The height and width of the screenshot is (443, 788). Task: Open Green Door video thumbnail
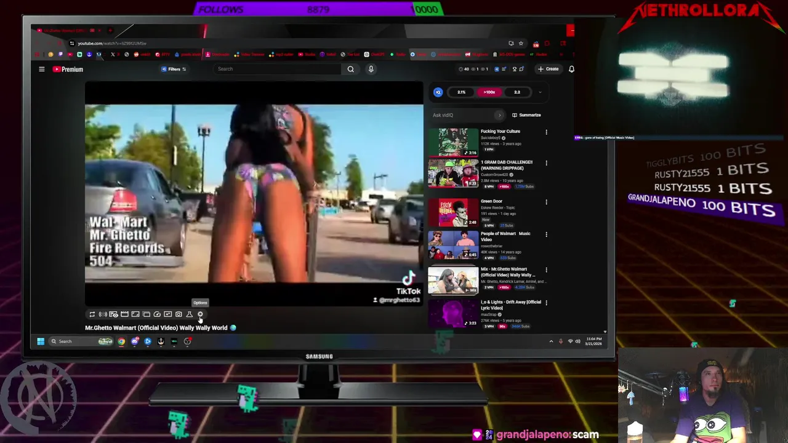[x=453, y=212]
